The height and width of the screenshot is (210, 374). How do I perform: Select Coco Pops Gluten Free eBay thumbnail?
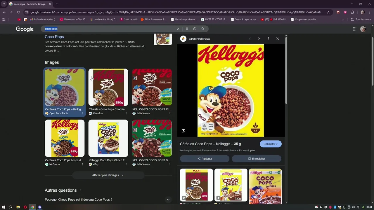pyautogui.click(x=108, y=138)
